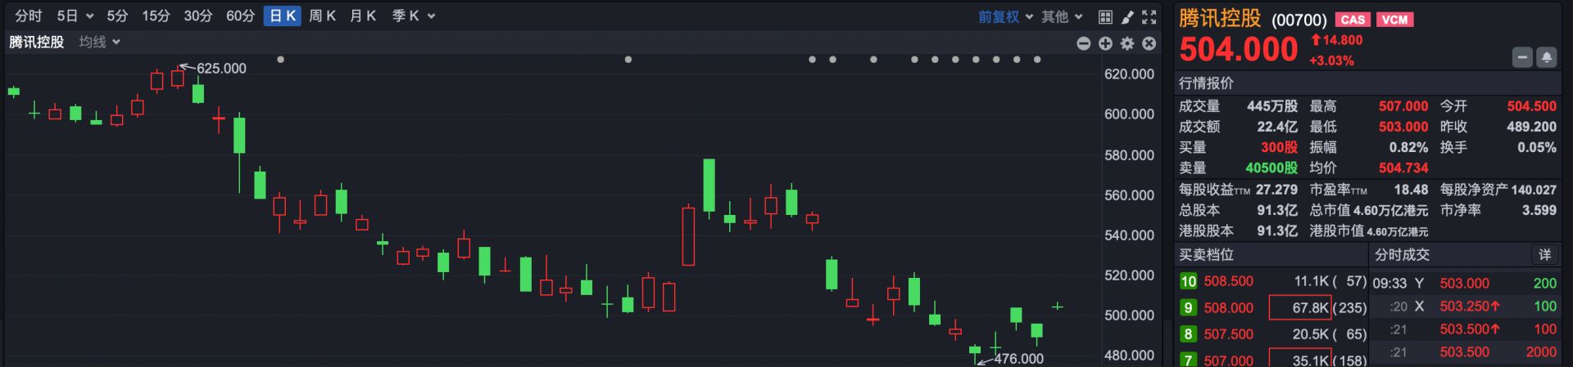
Task: Open chart indicator settings gear
Action: (1127, 43)
